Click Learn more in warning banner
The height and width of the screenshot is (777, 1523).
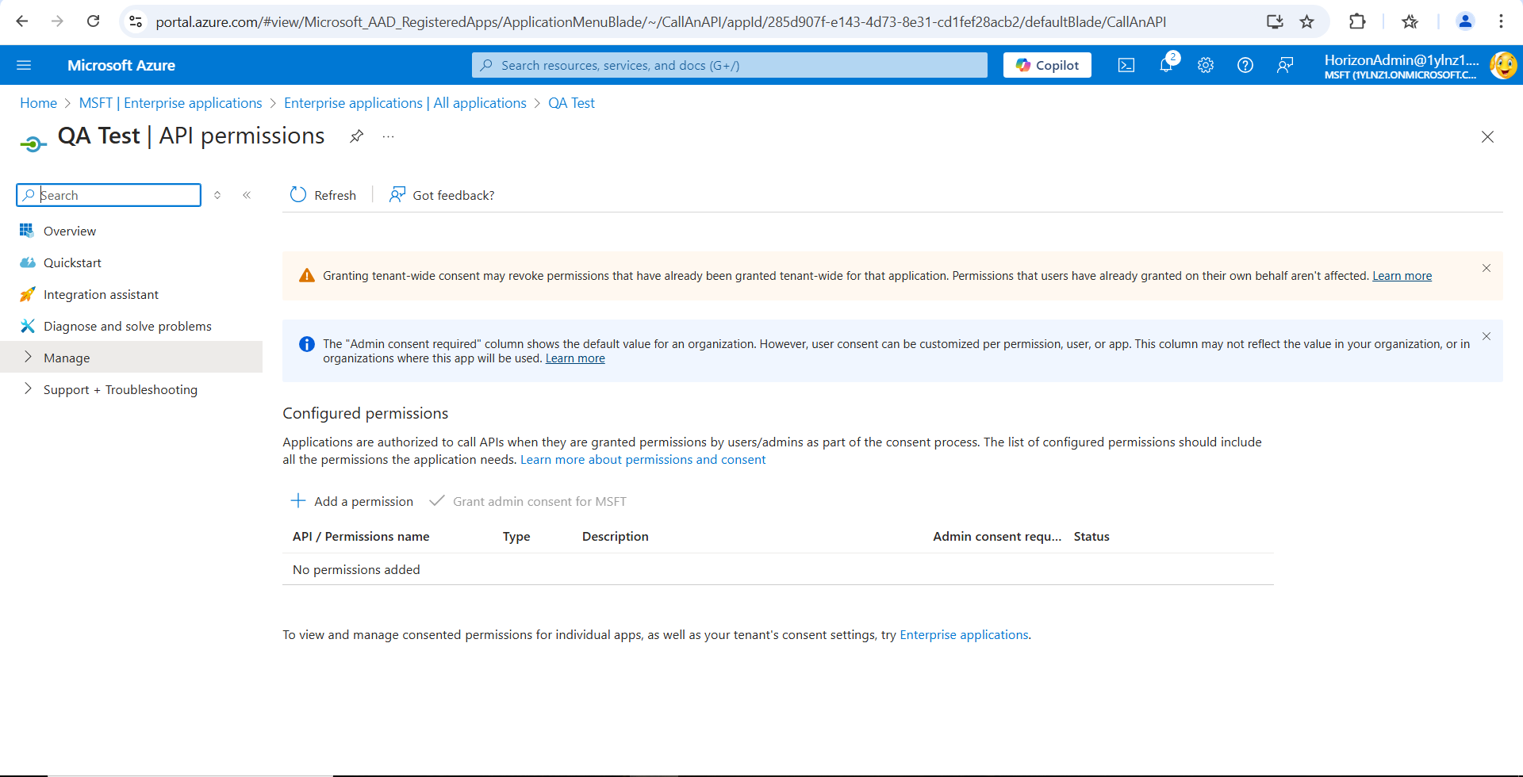[1402, 276]
